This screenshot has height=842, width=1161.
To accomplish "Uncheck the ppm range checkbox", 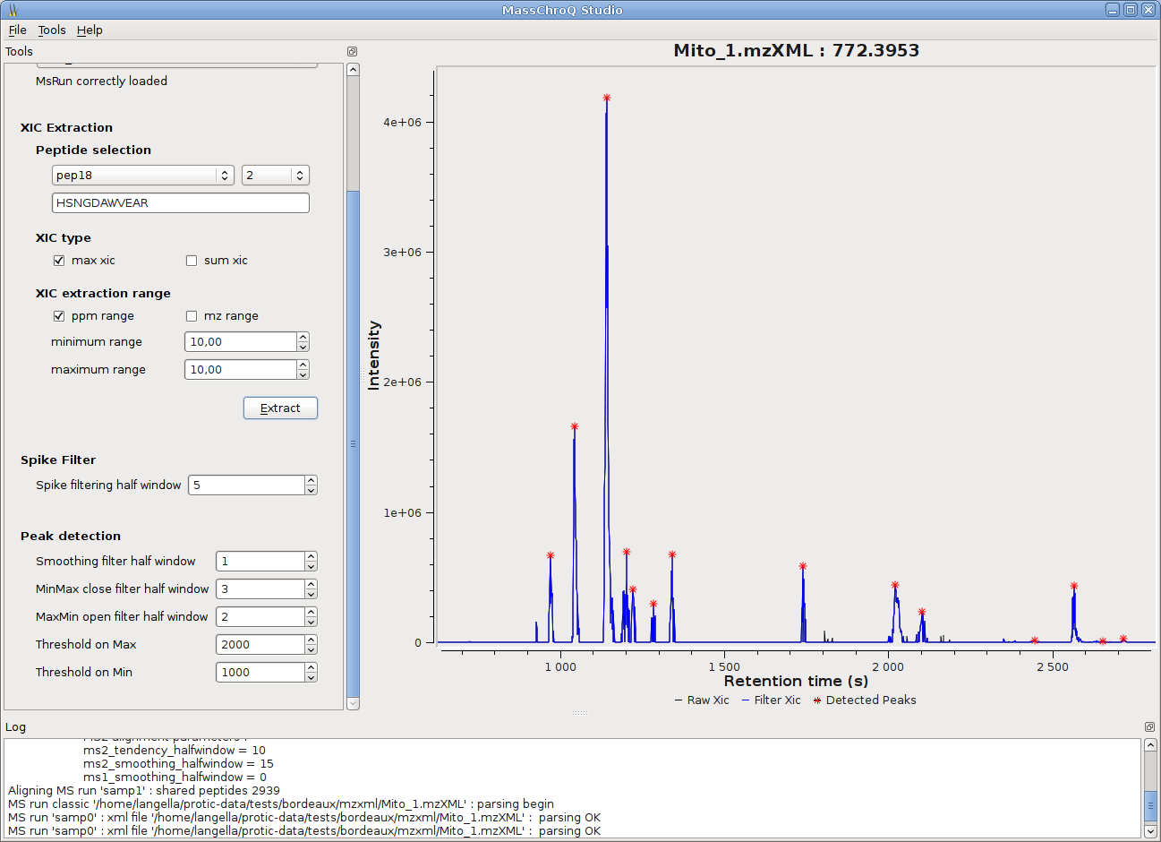I will click(59, 316).
